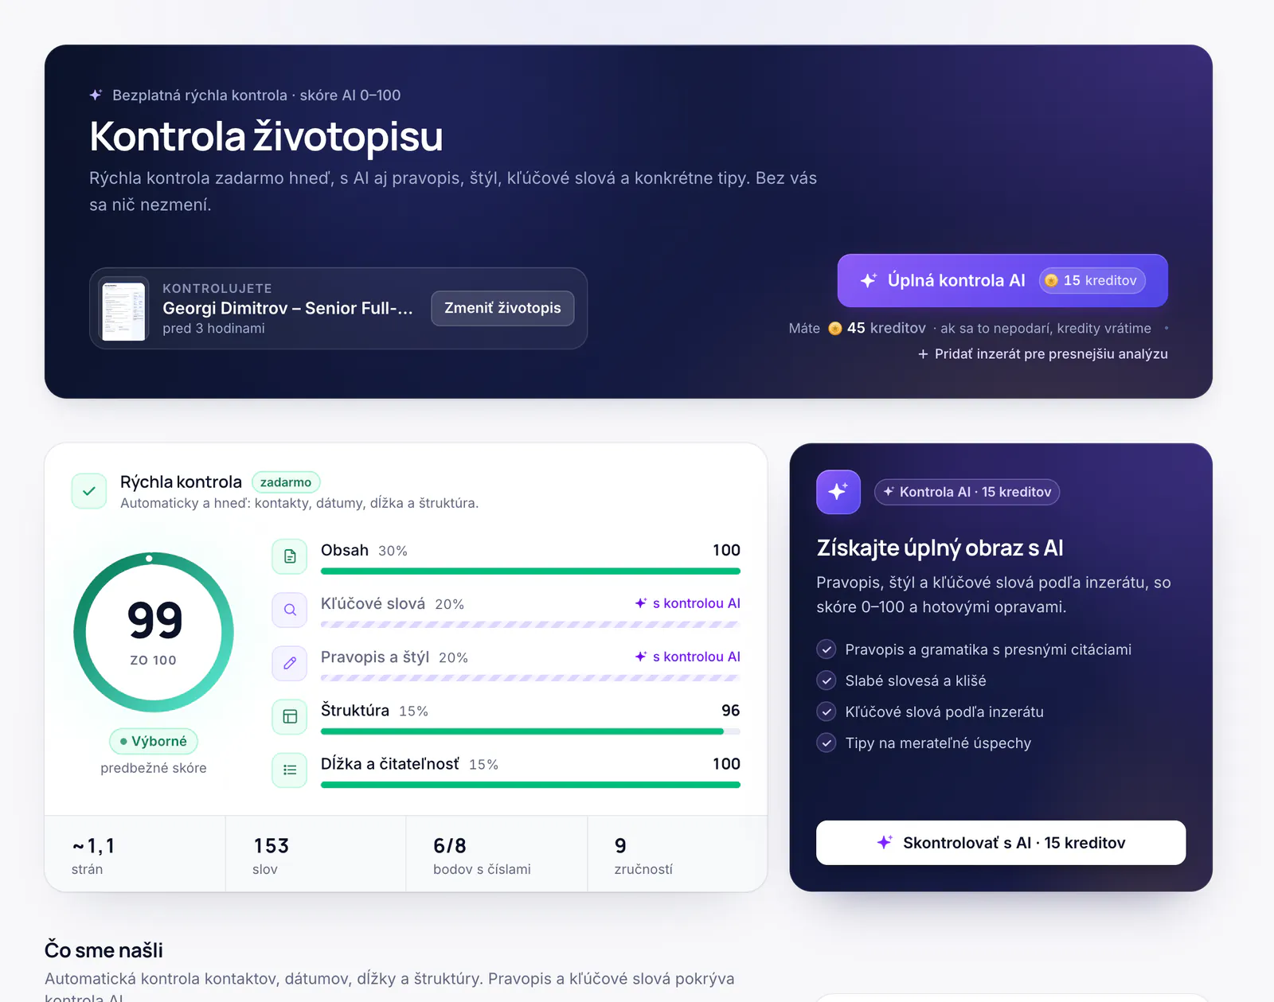Click the Dĺžka a čitateľnosť list icon
This screenshot has width=1274, height=1002.
(290, 770)
